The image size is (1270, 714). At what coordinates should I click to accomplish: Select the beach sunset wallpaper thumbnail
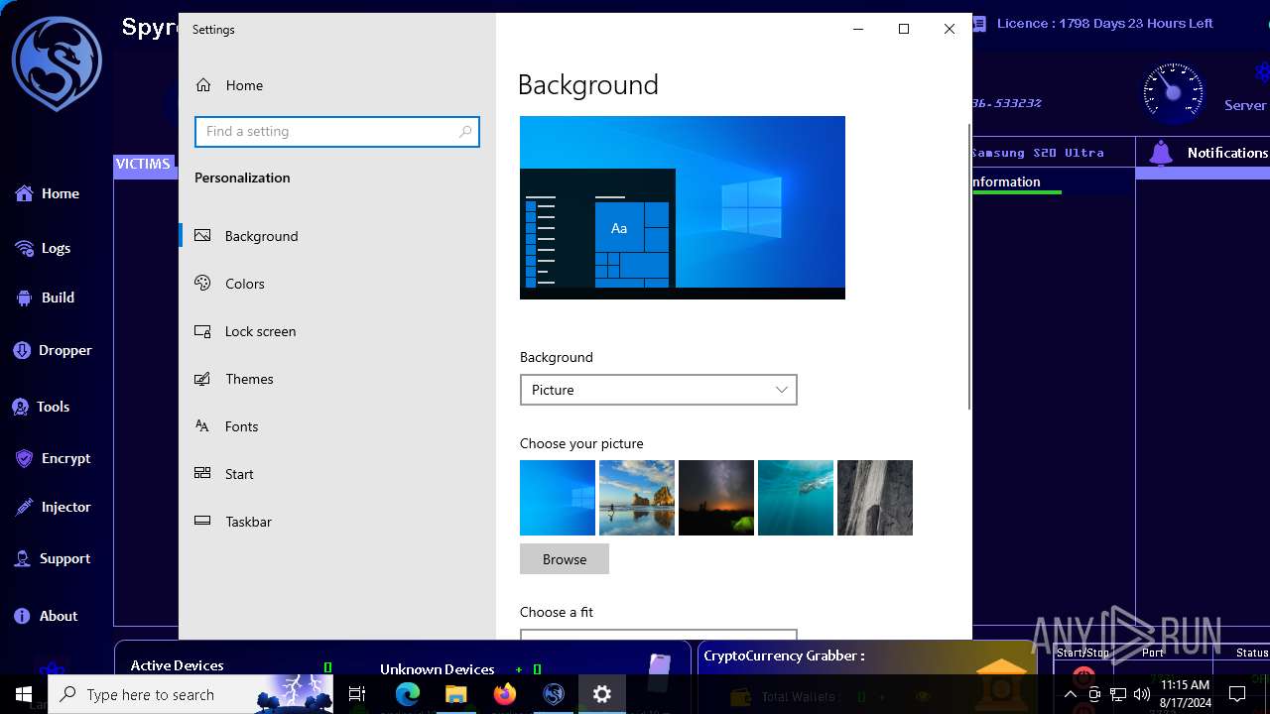pos(637,498)
